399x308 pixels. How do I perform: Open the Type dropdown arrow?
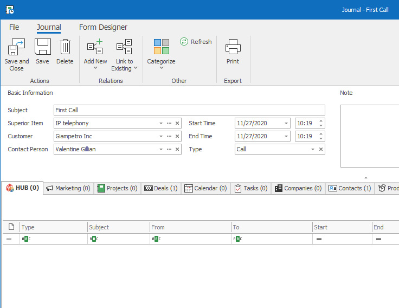click(x=313, y=150)
